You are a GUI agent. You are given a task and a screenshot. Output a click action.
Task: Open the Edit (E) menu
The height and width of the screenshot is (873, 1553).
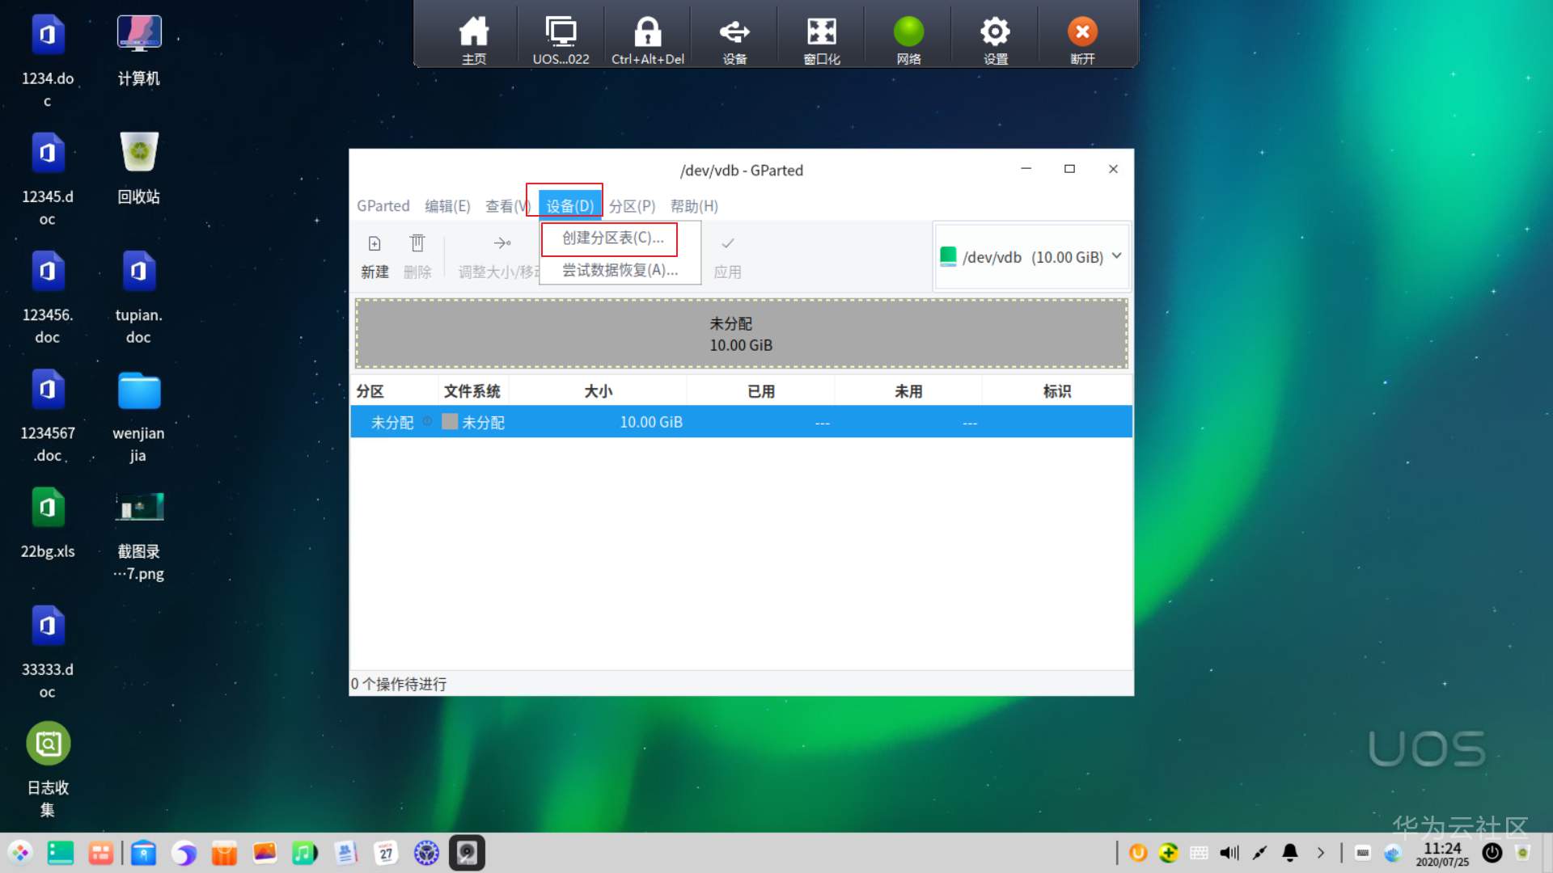447,206
